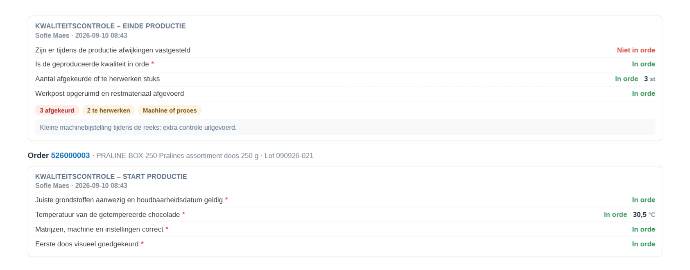Click the "Machine of proces" tag
This screenshot has width=690, height=270.
click(x=170, y=110)
